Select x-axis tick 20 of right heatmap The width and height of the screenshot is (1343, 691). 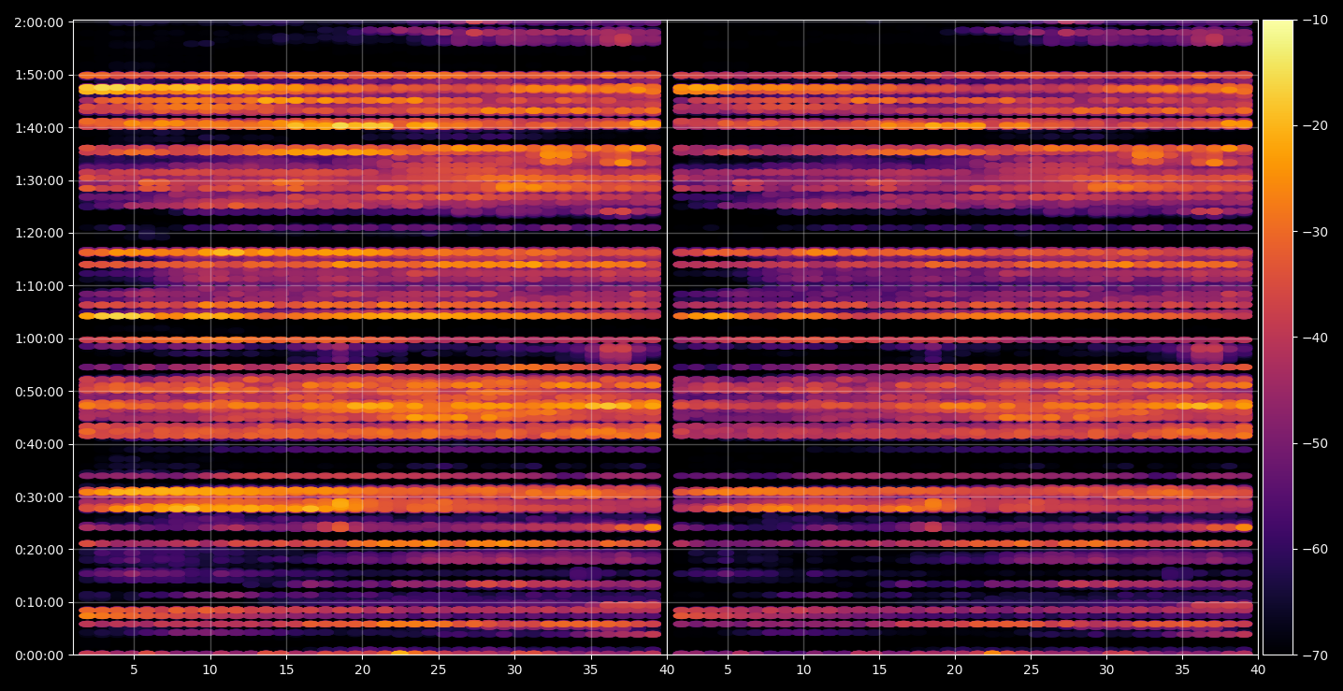[x=955, y=669]
